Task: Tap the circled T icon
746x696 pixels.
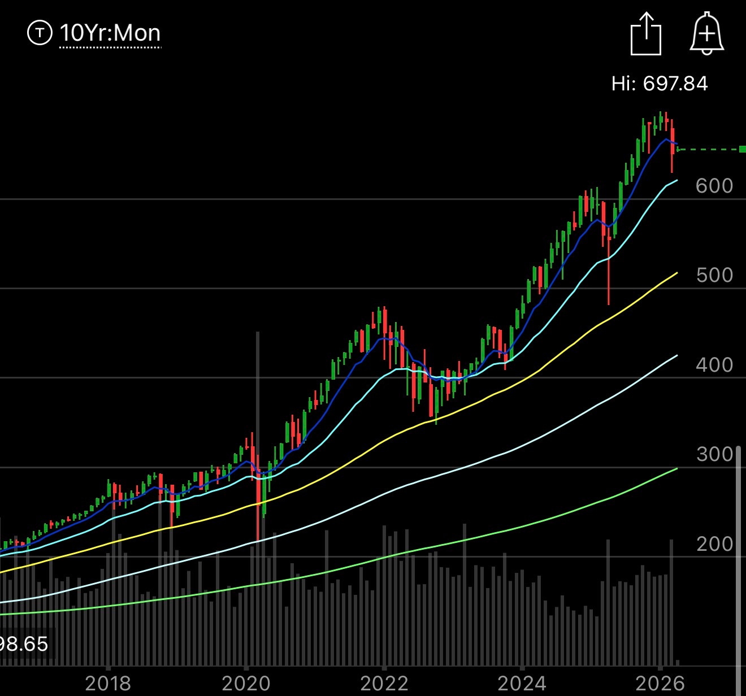Action: (x=40, y=33)
